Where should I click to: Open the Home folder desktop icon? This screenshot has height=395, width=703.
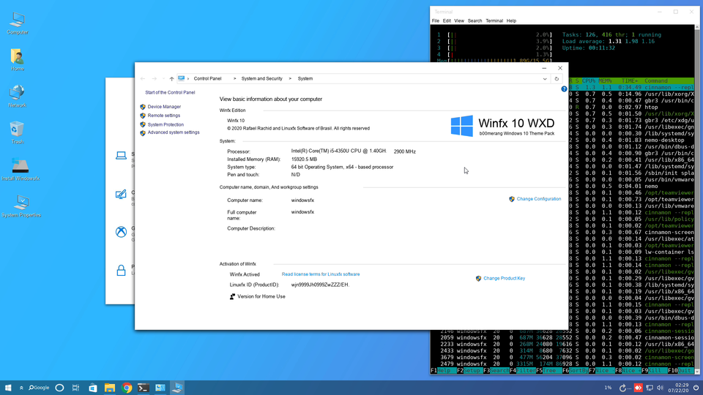(18, 60)
